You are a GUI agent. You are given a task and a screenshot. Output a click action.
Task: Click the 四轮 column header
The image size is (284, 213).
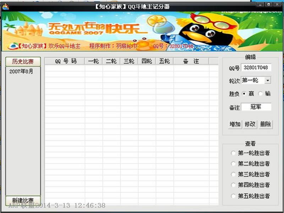(x=147, y=61)
